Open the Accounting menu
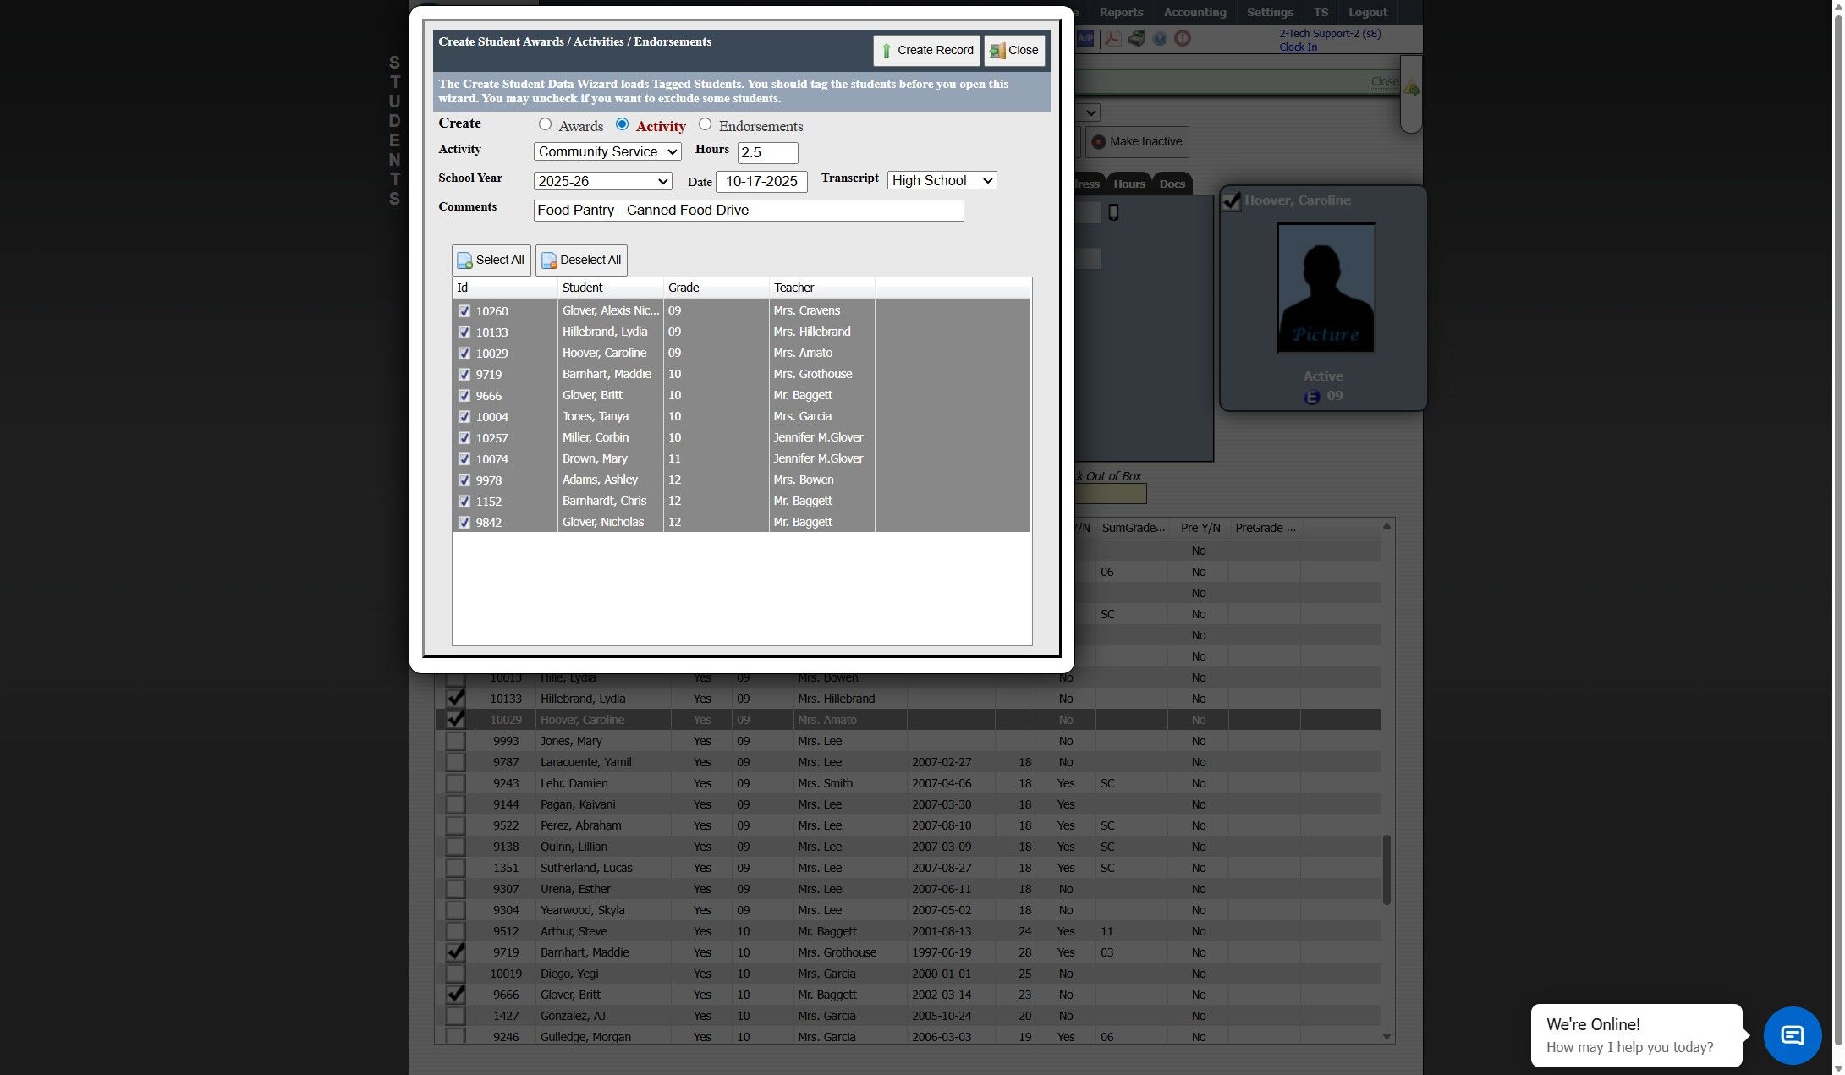 click(1194, 12)
